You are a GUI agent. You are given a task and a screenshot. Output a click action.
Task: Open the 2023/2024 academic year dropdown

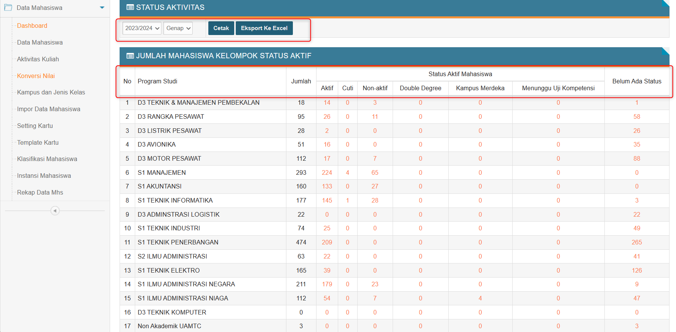[x=142, y=28]
